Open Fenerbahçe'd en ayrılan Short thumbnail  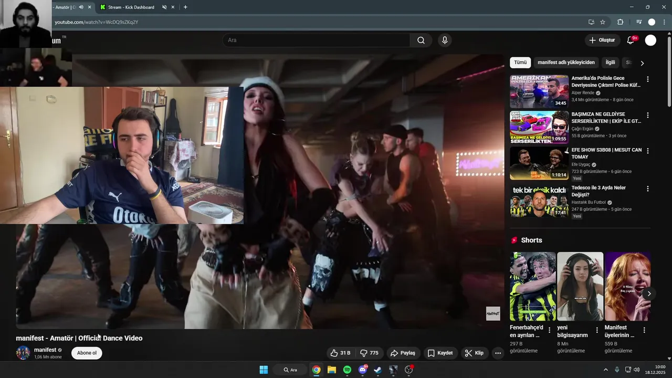pyautogui.click(x=533, y=287)
